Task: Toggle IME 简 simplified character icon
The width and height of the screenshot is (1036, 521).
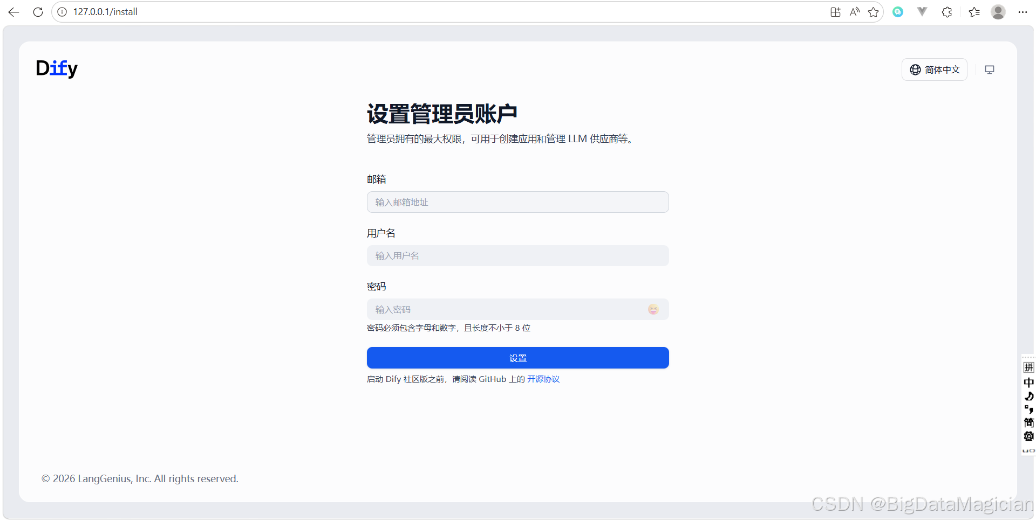Action: coord(1029,423)
